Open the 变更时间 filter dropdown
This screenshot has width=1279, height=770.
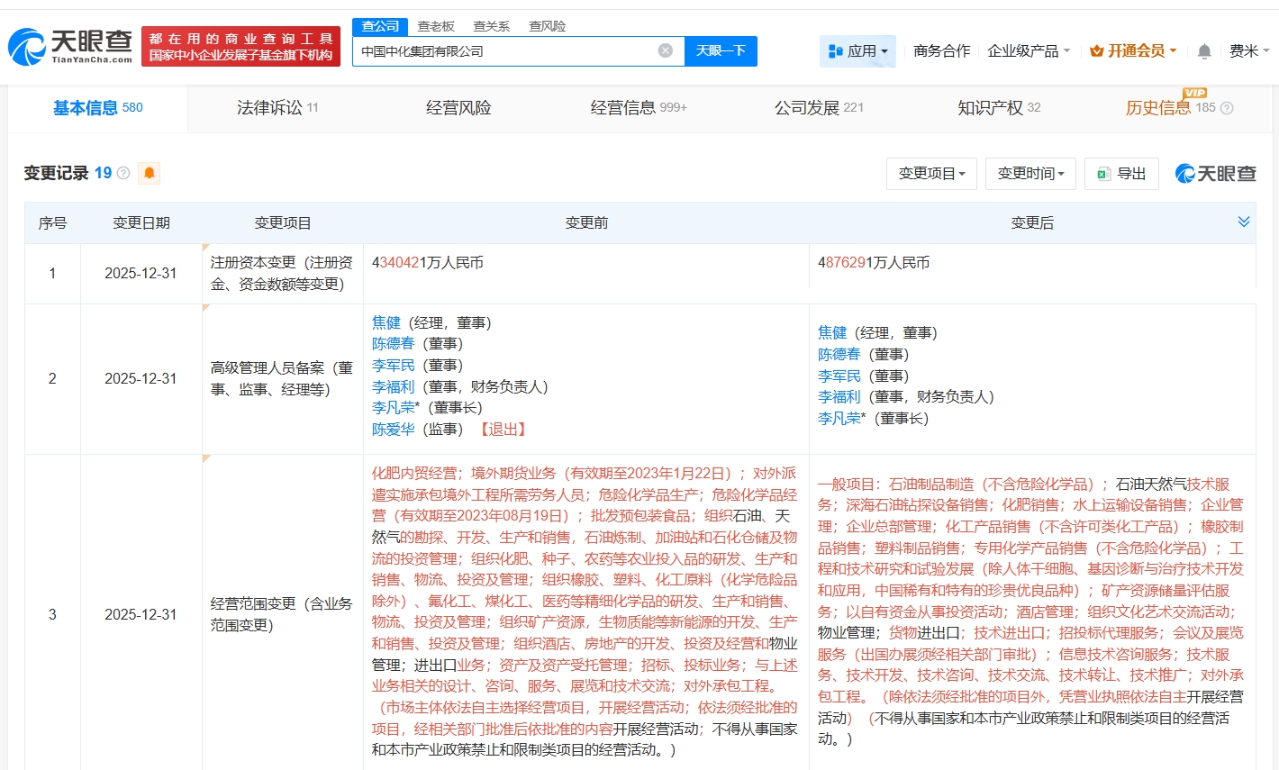pos(1030,174)
